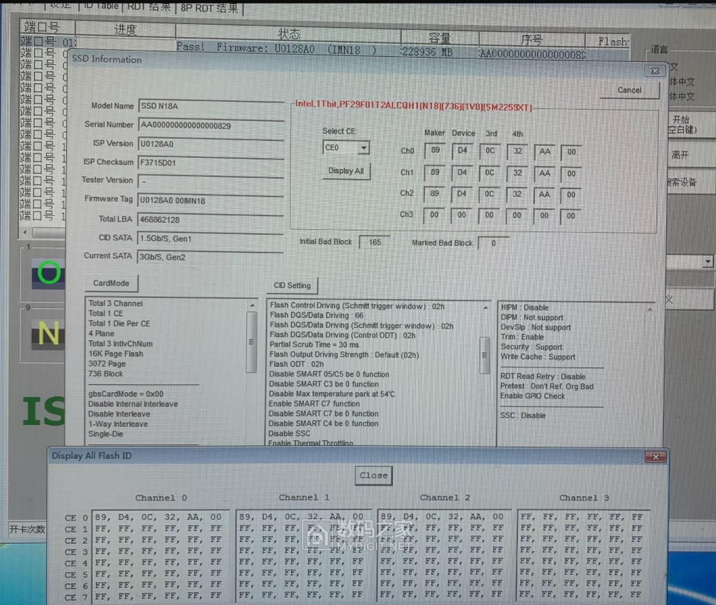Open the 8P RDT 结果 tab
Screen dimensions: 716x605
[x=209, y=8]
